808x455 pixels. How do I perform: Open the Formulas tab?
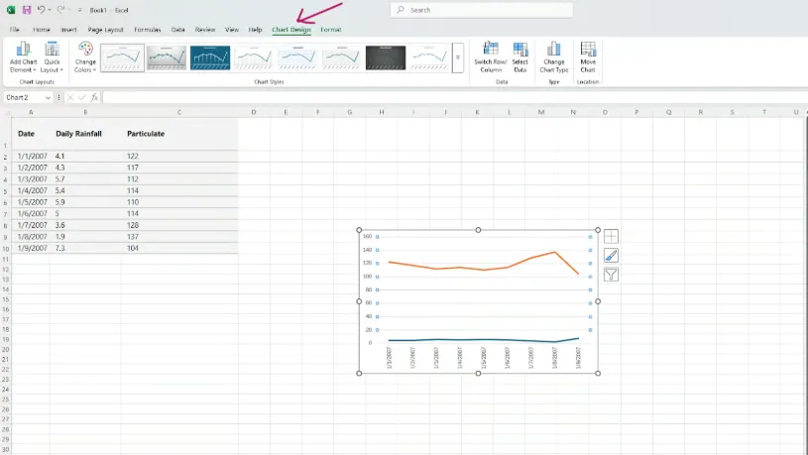pos(148,30)
